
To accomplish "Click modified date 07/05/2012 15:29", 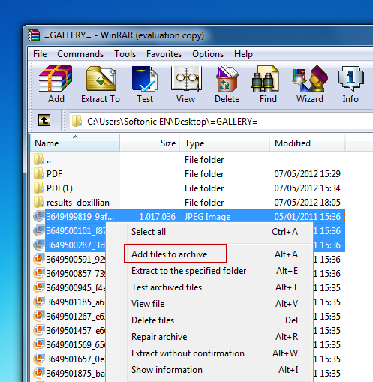I will click(x=307, y=174).
